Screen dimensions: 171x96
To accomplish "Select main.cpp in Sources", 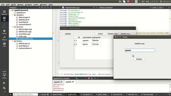I will (x=22, y=36).
